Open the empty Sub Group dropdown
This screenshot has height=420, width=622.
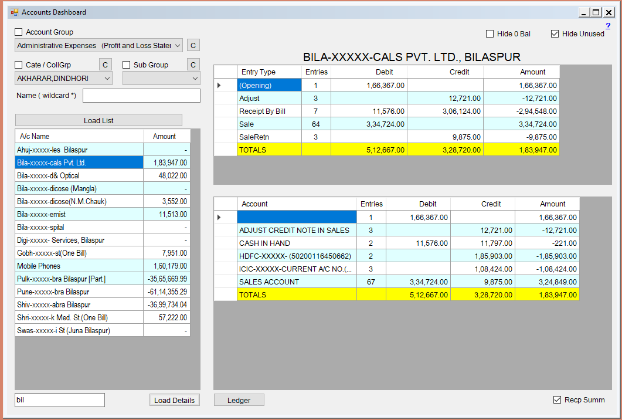pyautogui.click(x=161, y=78)
